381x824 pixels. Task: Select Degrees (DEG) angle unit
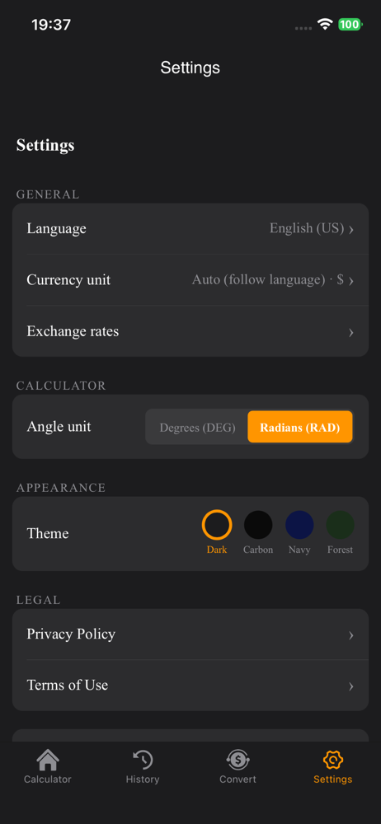(x=197, y=427)
